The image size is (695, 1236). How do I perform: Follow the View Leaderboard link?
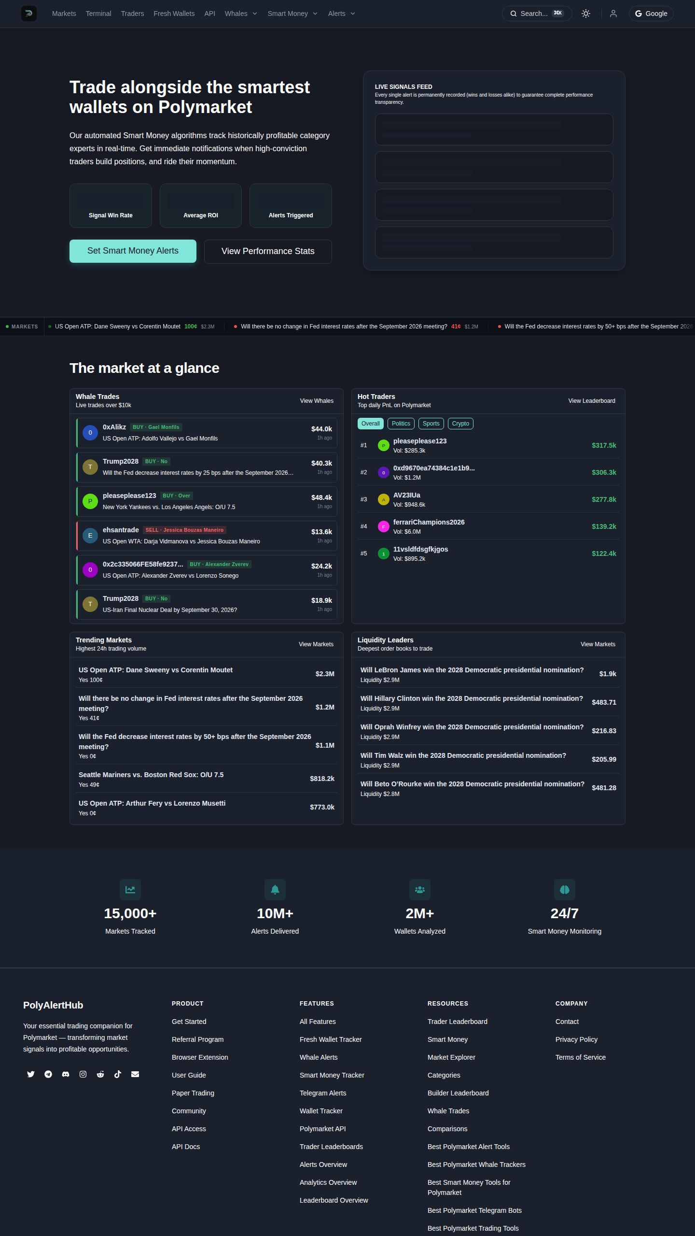pyautogui.click(x=592, y=401)
